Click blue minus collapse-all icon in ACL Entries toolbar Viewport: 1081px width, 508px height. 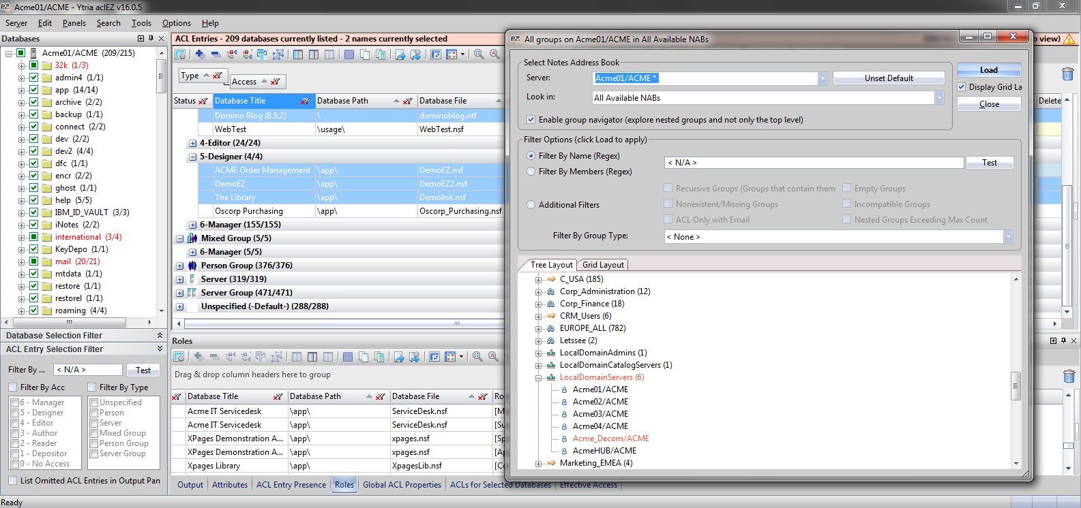[216, 54]
